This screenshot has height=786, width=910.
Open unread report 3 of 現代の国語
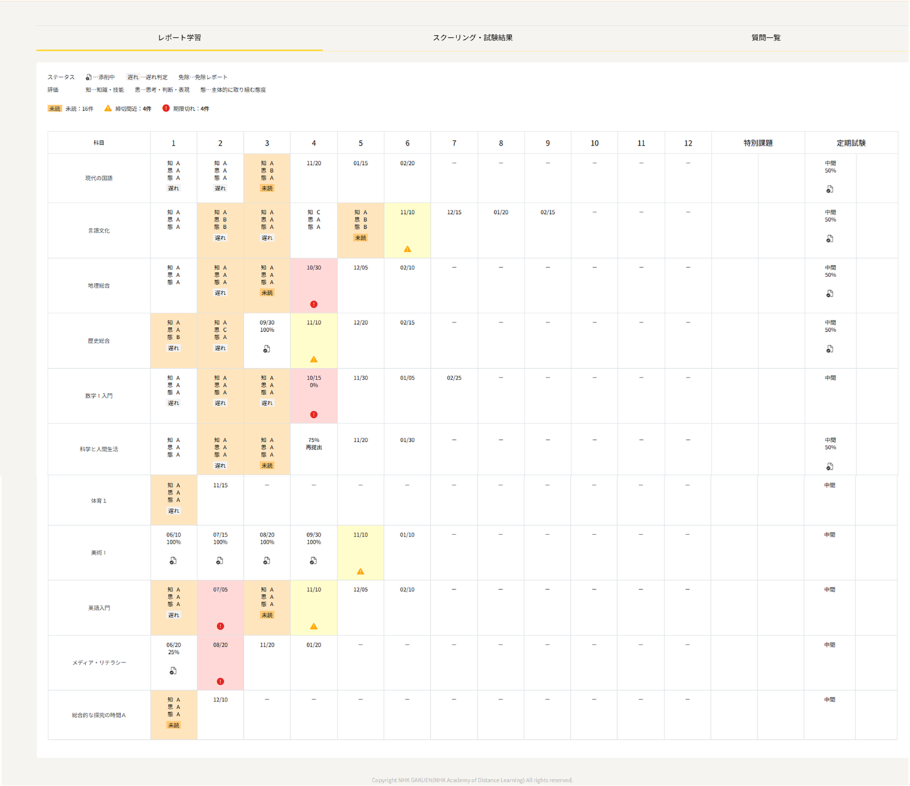pyautogui.click(x=267, y=178)
